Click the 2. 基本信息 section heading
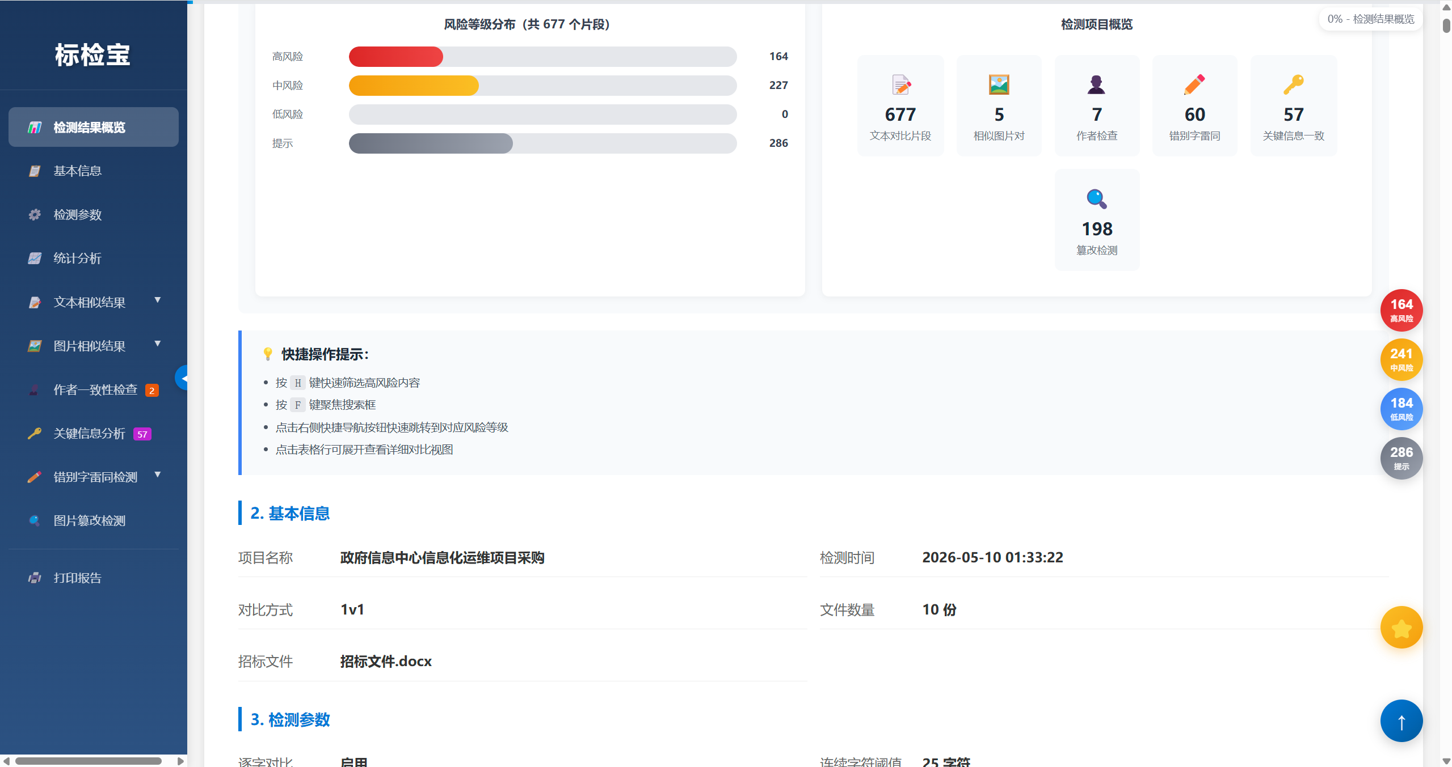Image resolution: width=1452 pixels, height=767 pixels. (x=290, y=513)
